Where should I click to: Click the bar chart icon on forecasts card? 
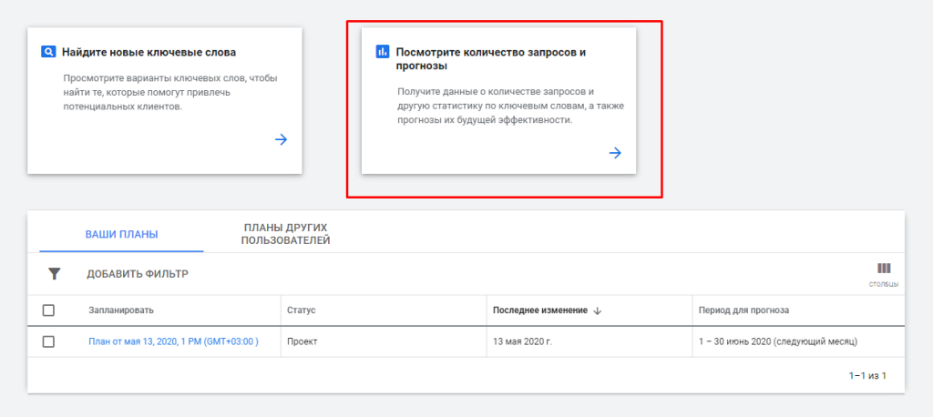coord(383,52)
